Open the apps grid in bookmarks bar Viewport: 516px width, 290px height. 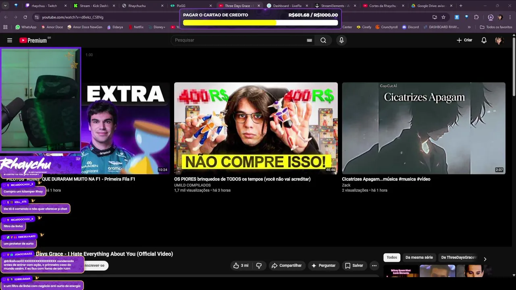pyautogui.click(x=5, y=27)
